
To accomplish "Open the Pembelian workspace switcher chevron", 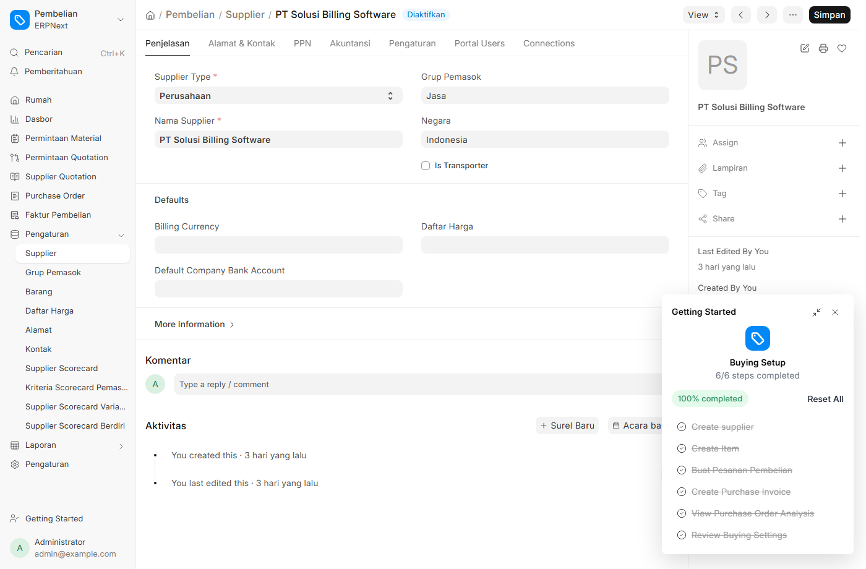I will [121, 20].
